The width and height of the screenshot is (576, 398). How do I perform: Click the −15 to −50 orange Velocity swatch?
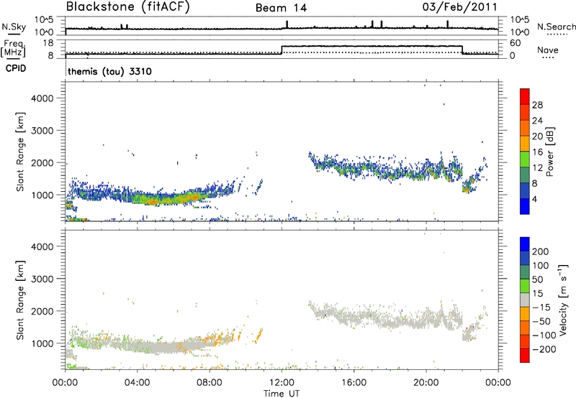coord(525,314)
